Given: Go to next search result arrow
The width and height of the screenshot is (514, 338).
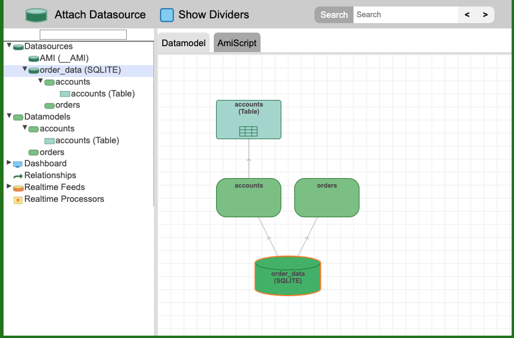Looking at the screenshot, I should [485, 15].
